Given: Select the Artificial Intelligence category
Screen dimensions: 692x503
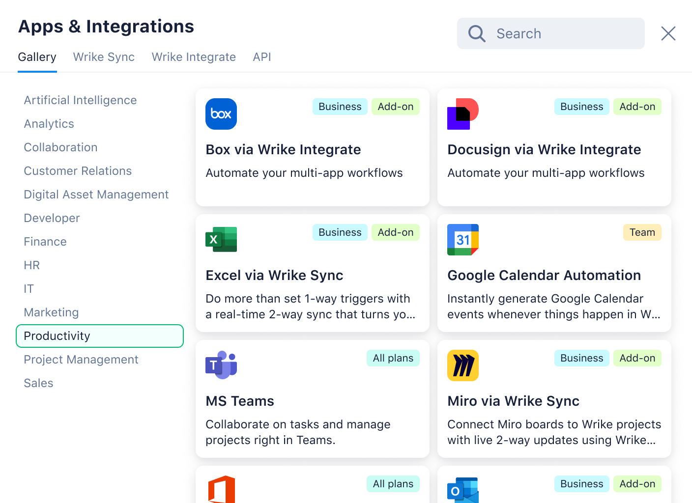Looking at the screenshot, I should click(x=80, y=100).
